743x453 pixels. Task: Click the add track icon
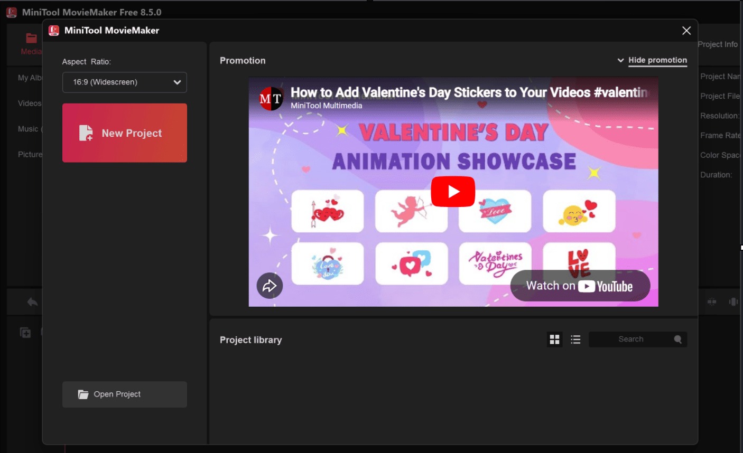tap(25, 333)
